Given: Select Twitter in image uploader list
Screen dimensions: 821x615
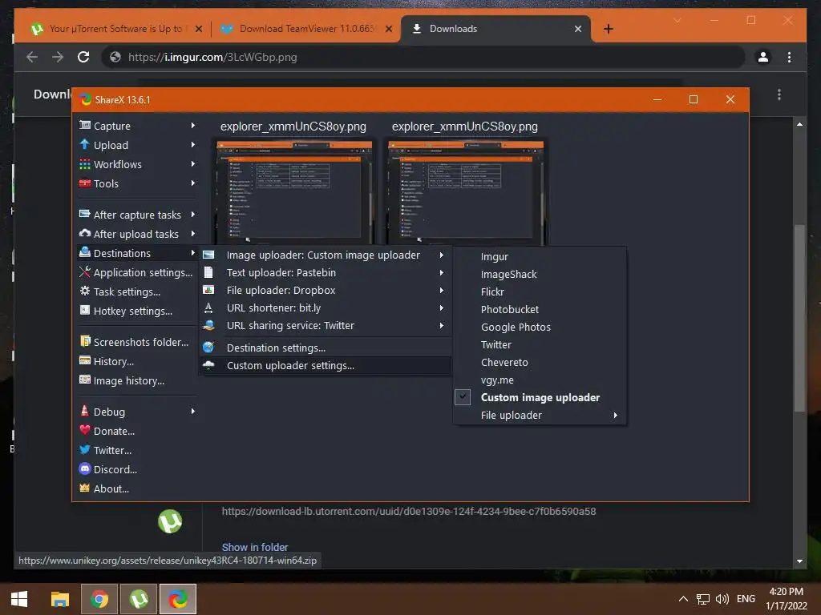Looking at the screenshot, I should [540, 344].
